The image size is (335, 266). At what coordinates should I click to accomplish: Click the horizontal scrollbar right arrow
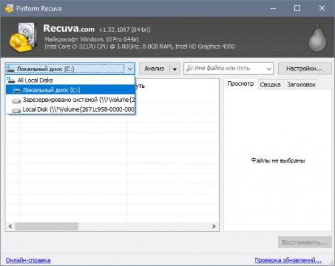click(214, 226)
